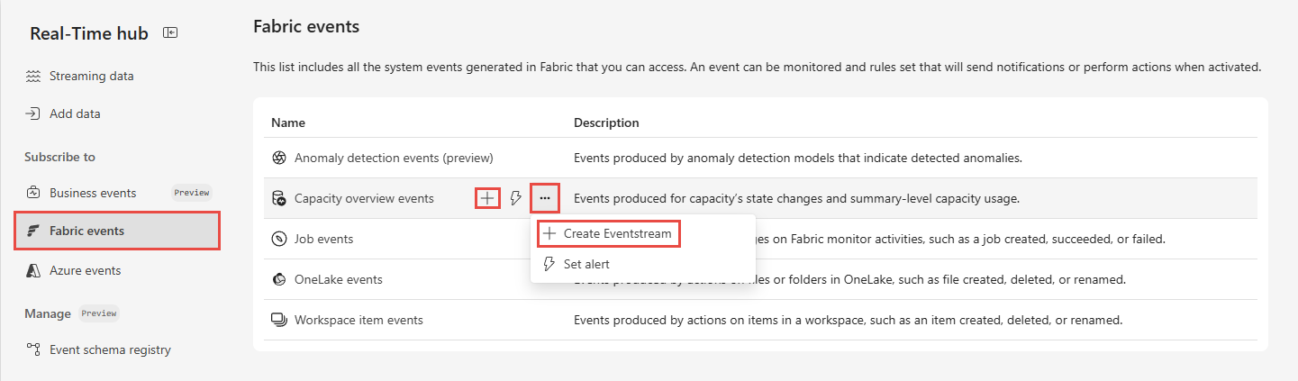Click the Description column header

click(606, 122)
